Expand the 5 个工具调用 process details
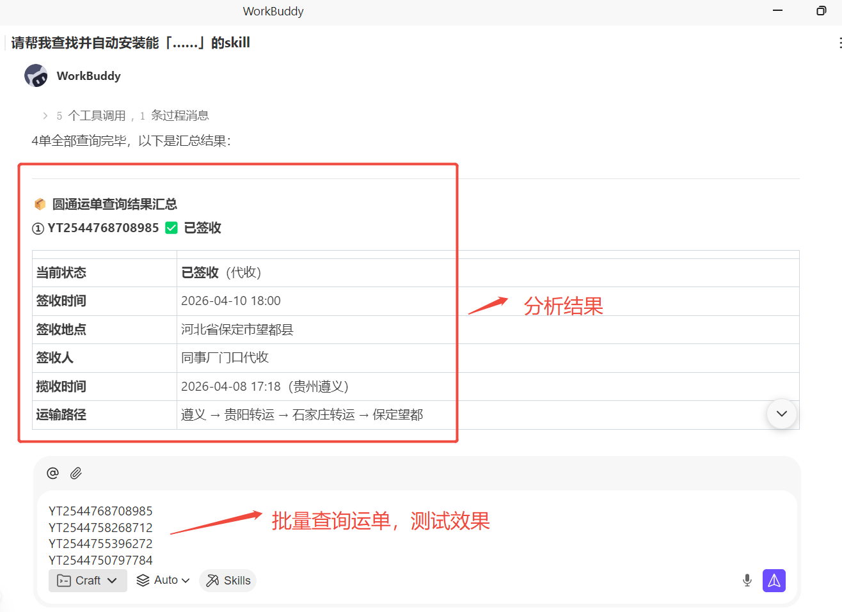 click(45, 116)
